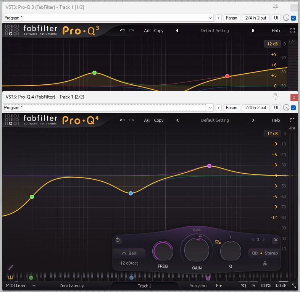
Task: Enter full screen mode in Pro-Q 3
Action: point(292,31)
